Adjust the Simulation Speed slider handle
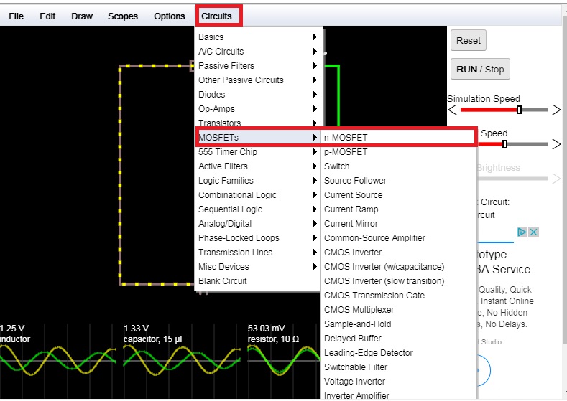This screenshot has width=567, height=401. tap(520, 110)
